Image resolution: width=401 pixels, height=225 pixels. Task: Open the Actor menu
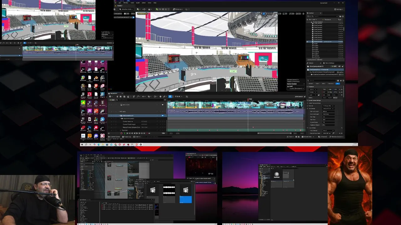(x=149, y=3)
